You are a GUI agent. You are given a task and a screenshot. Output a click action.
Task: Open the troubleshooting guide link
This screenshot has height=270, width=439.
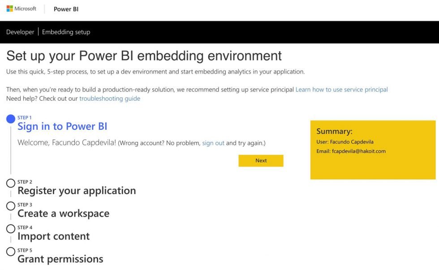(110, 99)
